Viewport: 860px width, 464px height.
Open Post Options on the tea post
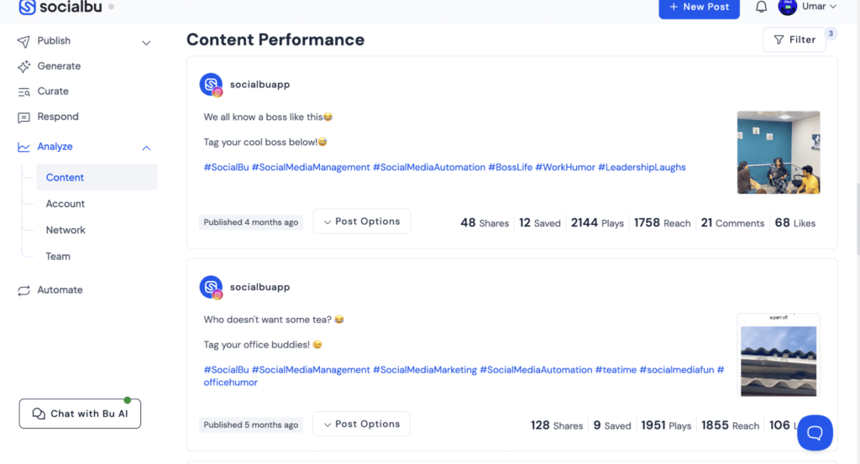click(x=361, y=424)
